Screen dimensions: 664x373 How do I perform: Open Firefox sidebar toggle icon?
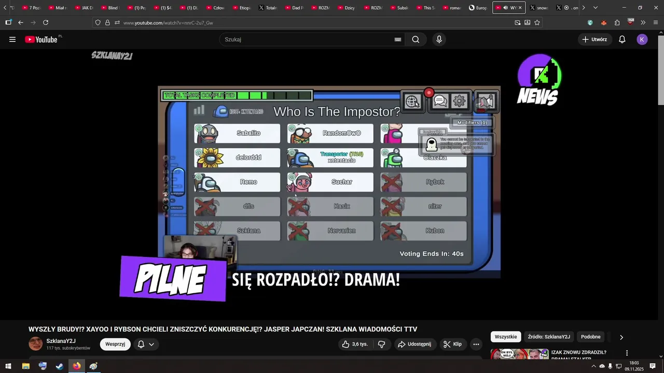click(8, 22)
